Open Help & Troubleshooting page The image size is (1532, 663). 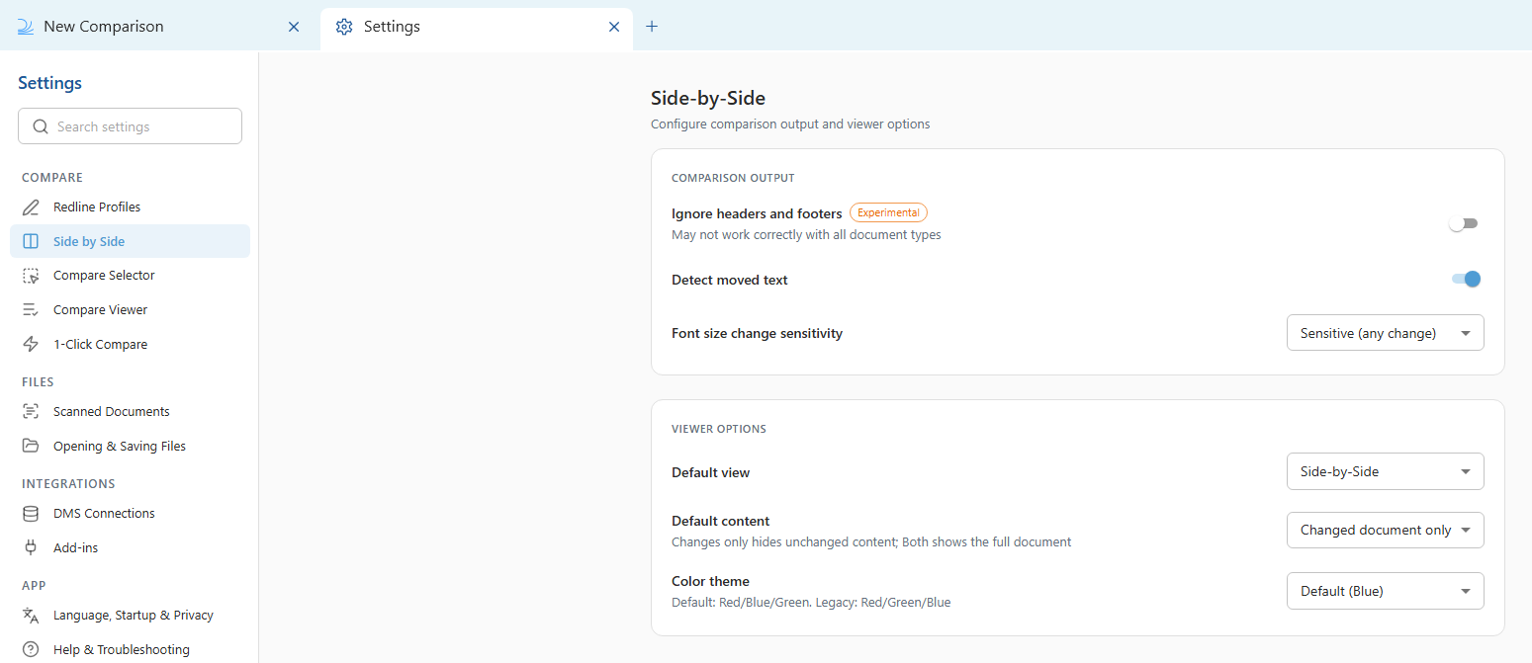[130, 649]
